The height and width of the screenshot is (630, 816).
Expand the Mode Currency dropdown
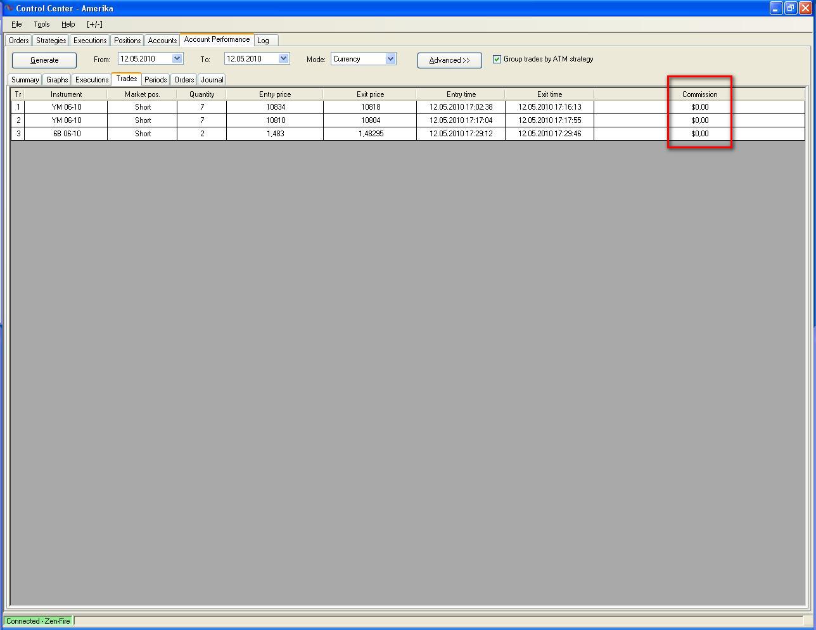click(390, 59)
